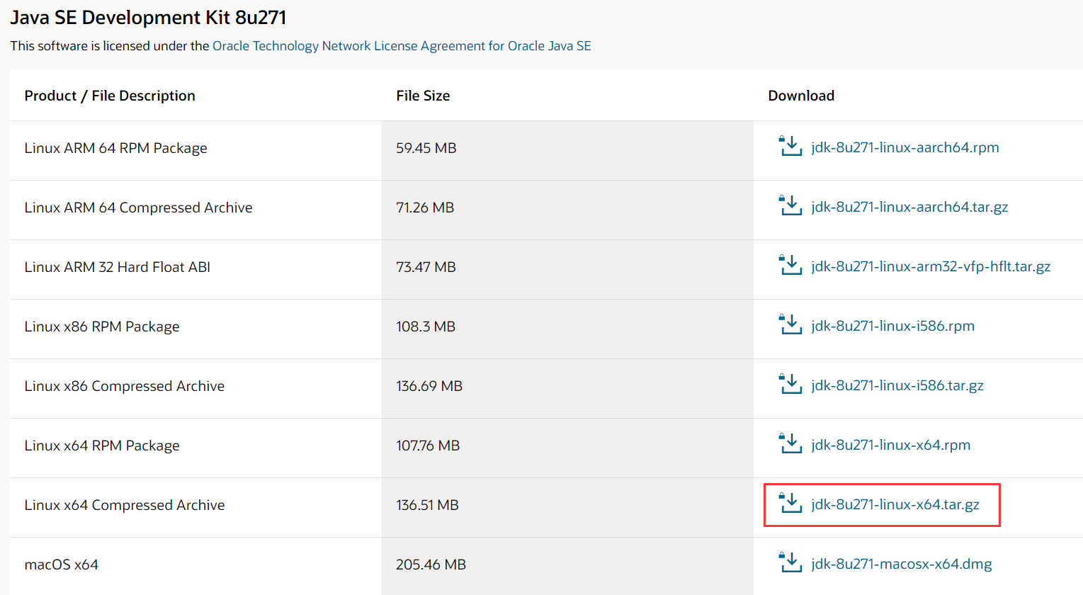The width and height of the screenshot is (1083, 595).
Task: Click download icon beside jdk-8u271-linux-i586.tar.gz
Action: pyautogui.click(x=790, y=385)
